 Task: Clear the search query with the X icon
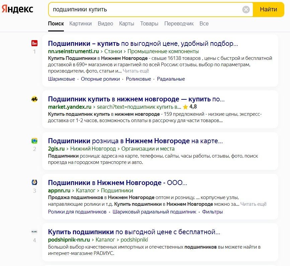pyautogui.click(x=246, y=9)
